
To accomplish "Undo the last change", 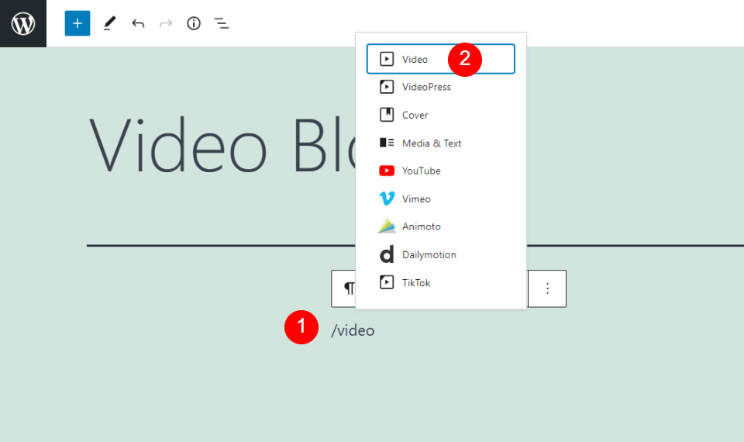I will point(138,23).
